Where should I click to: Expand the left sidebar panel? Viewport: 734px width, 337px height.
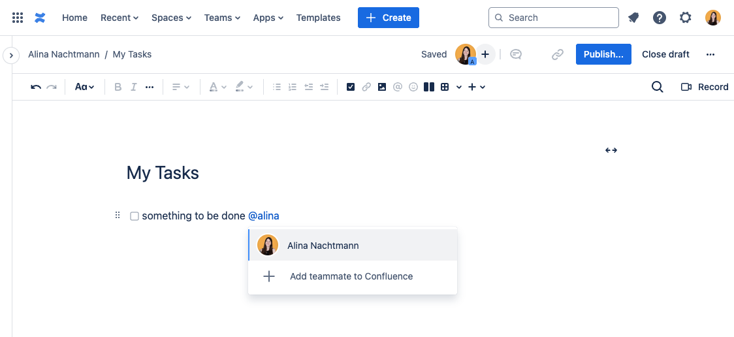pos(10,56)
